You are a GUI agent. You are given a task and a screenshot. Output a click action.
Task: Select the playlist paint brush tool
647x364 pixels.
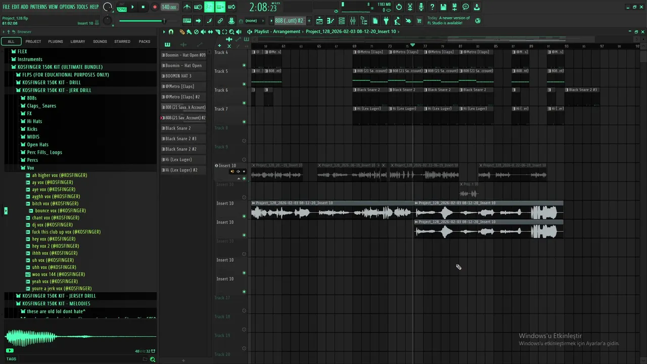click(189, 32)
